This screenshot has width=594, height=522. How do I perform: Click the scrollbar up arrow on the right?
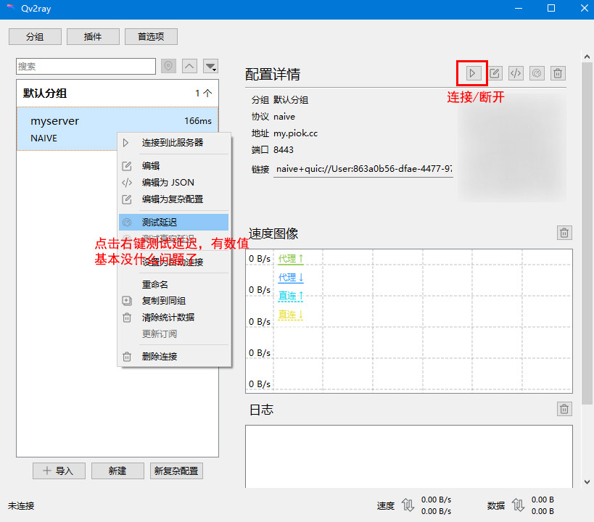point(587,57)
